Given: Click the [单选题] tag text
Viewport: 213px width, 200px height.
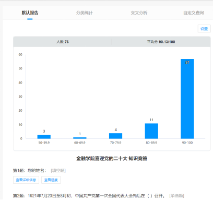Looking at the screenshot, I should pyautogui.click(x=176, y=196).
